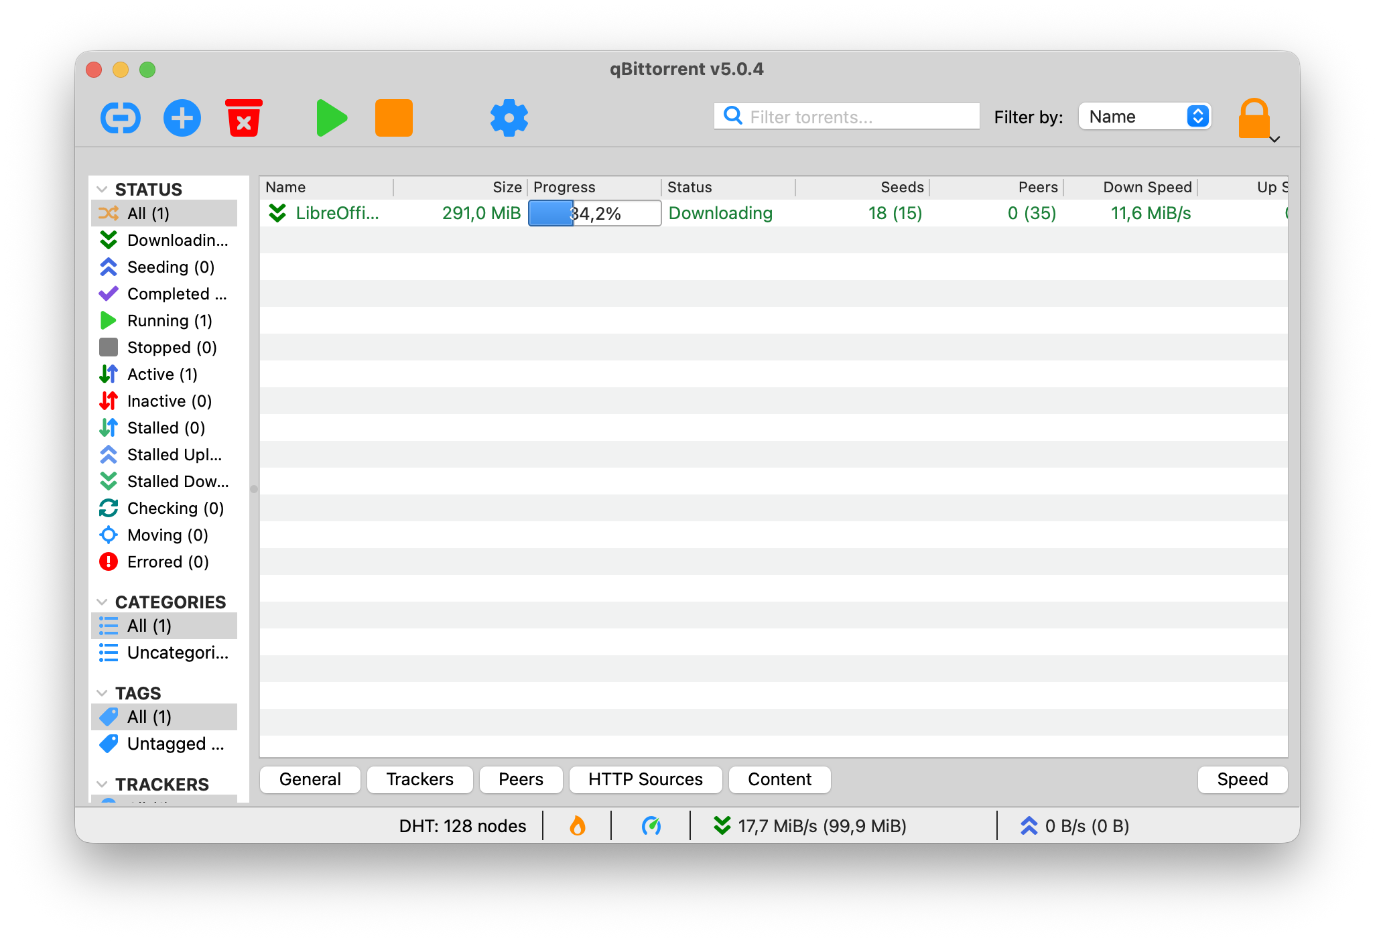The width and height of the screenshot is (1375, 942).
Task: Select the Checking (0) status filter
Action: point(164,509)
